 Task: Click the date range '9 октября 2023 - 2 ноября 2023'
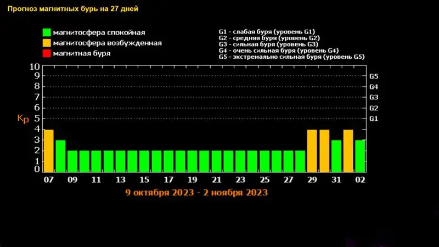click(x=196, y=193)
